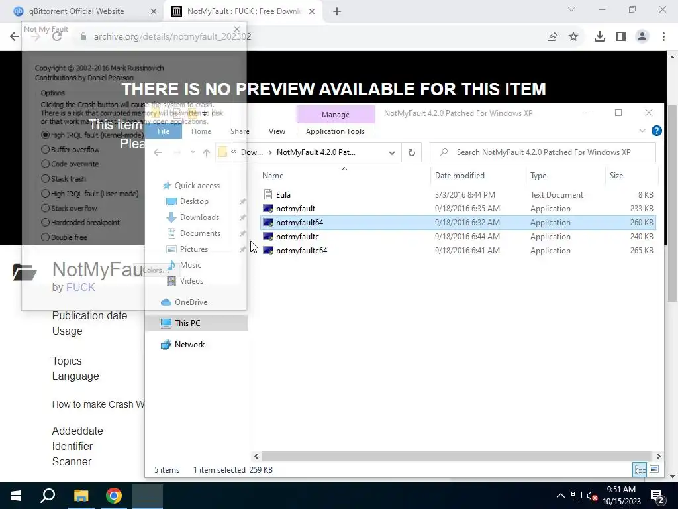Screen dimensions: 678x509
Task: Switch to the Home ribbon tab
Action: pyautogui.click(x=201, y=131)
